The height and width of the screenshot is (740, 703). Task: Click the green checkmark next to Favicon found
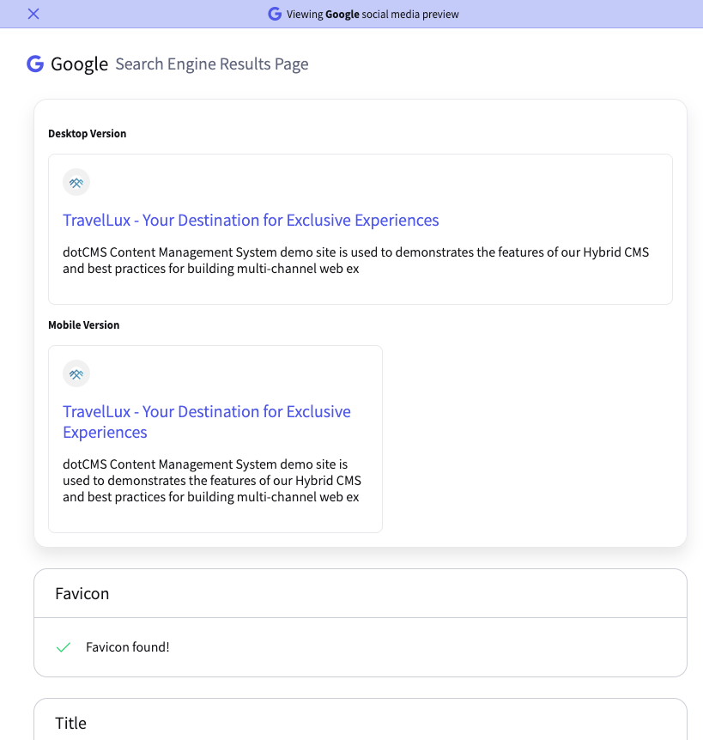click(64, 647)
